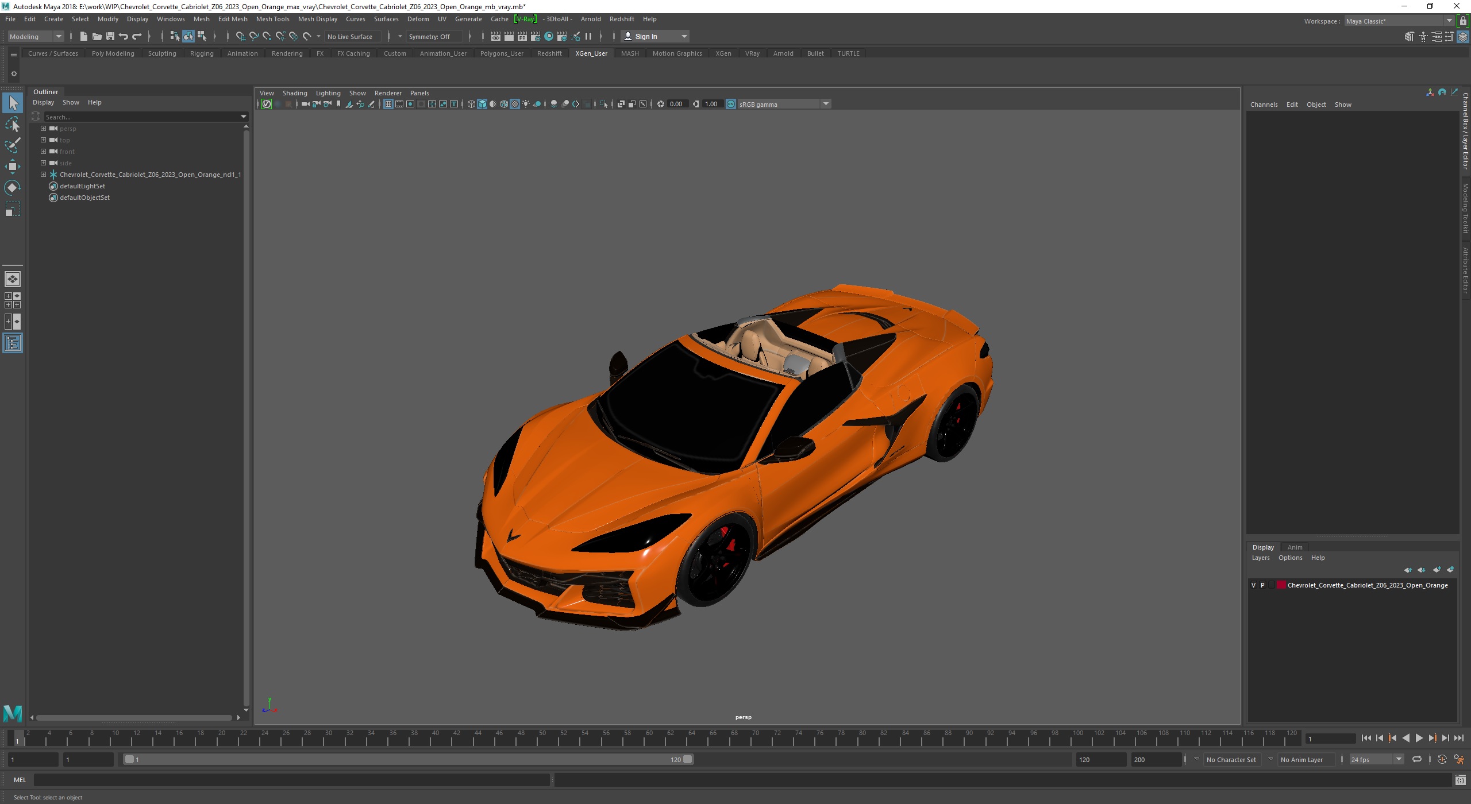Select the arrow Select tool
This screenshot has height=804, width=1471.
(13, 103)
